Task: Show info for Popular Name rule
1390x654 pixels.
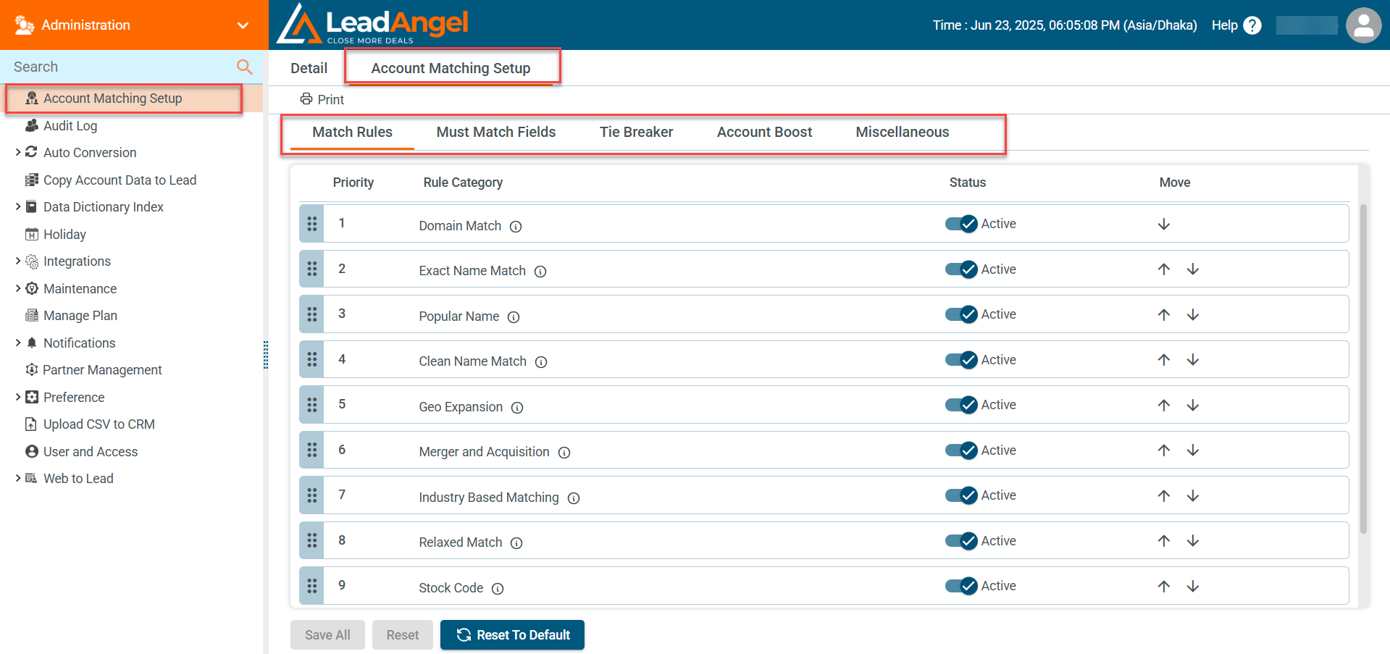Action: (x=514, y=317)
